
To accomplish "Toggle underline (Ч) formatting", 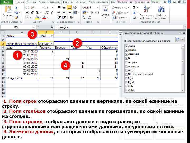I will click(x=37, y=12).
